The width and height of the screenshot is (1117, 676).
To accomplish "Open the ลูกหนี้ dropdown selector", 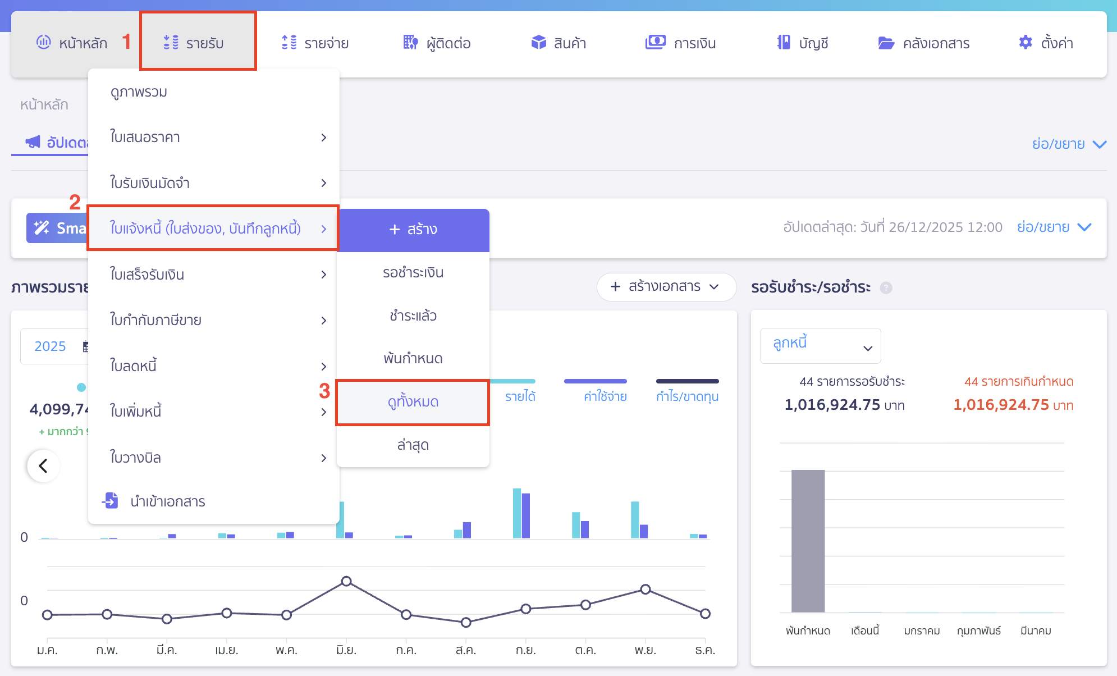I will [820, 345].
